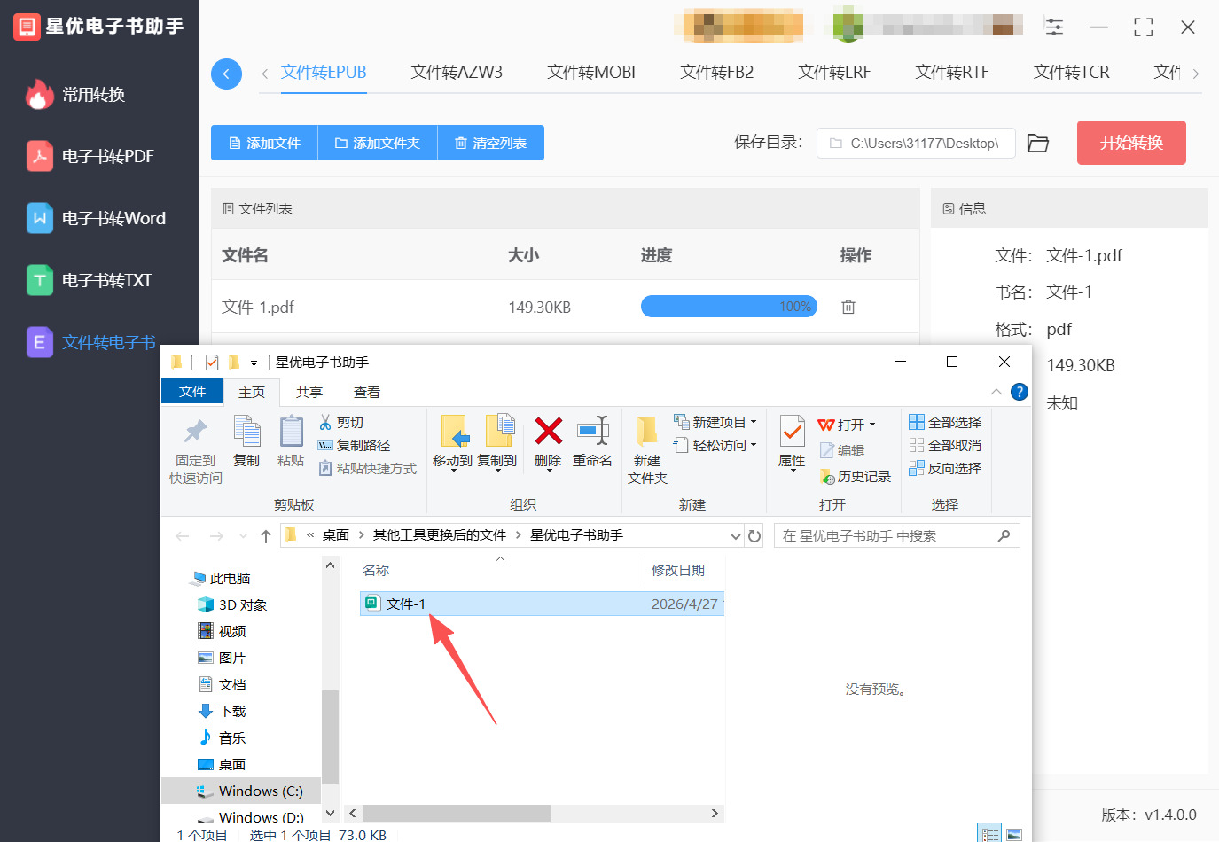Click the Explorer search box 在 星优电子书助手 中搜索
1219x842 pixels.
pos(896,536)
